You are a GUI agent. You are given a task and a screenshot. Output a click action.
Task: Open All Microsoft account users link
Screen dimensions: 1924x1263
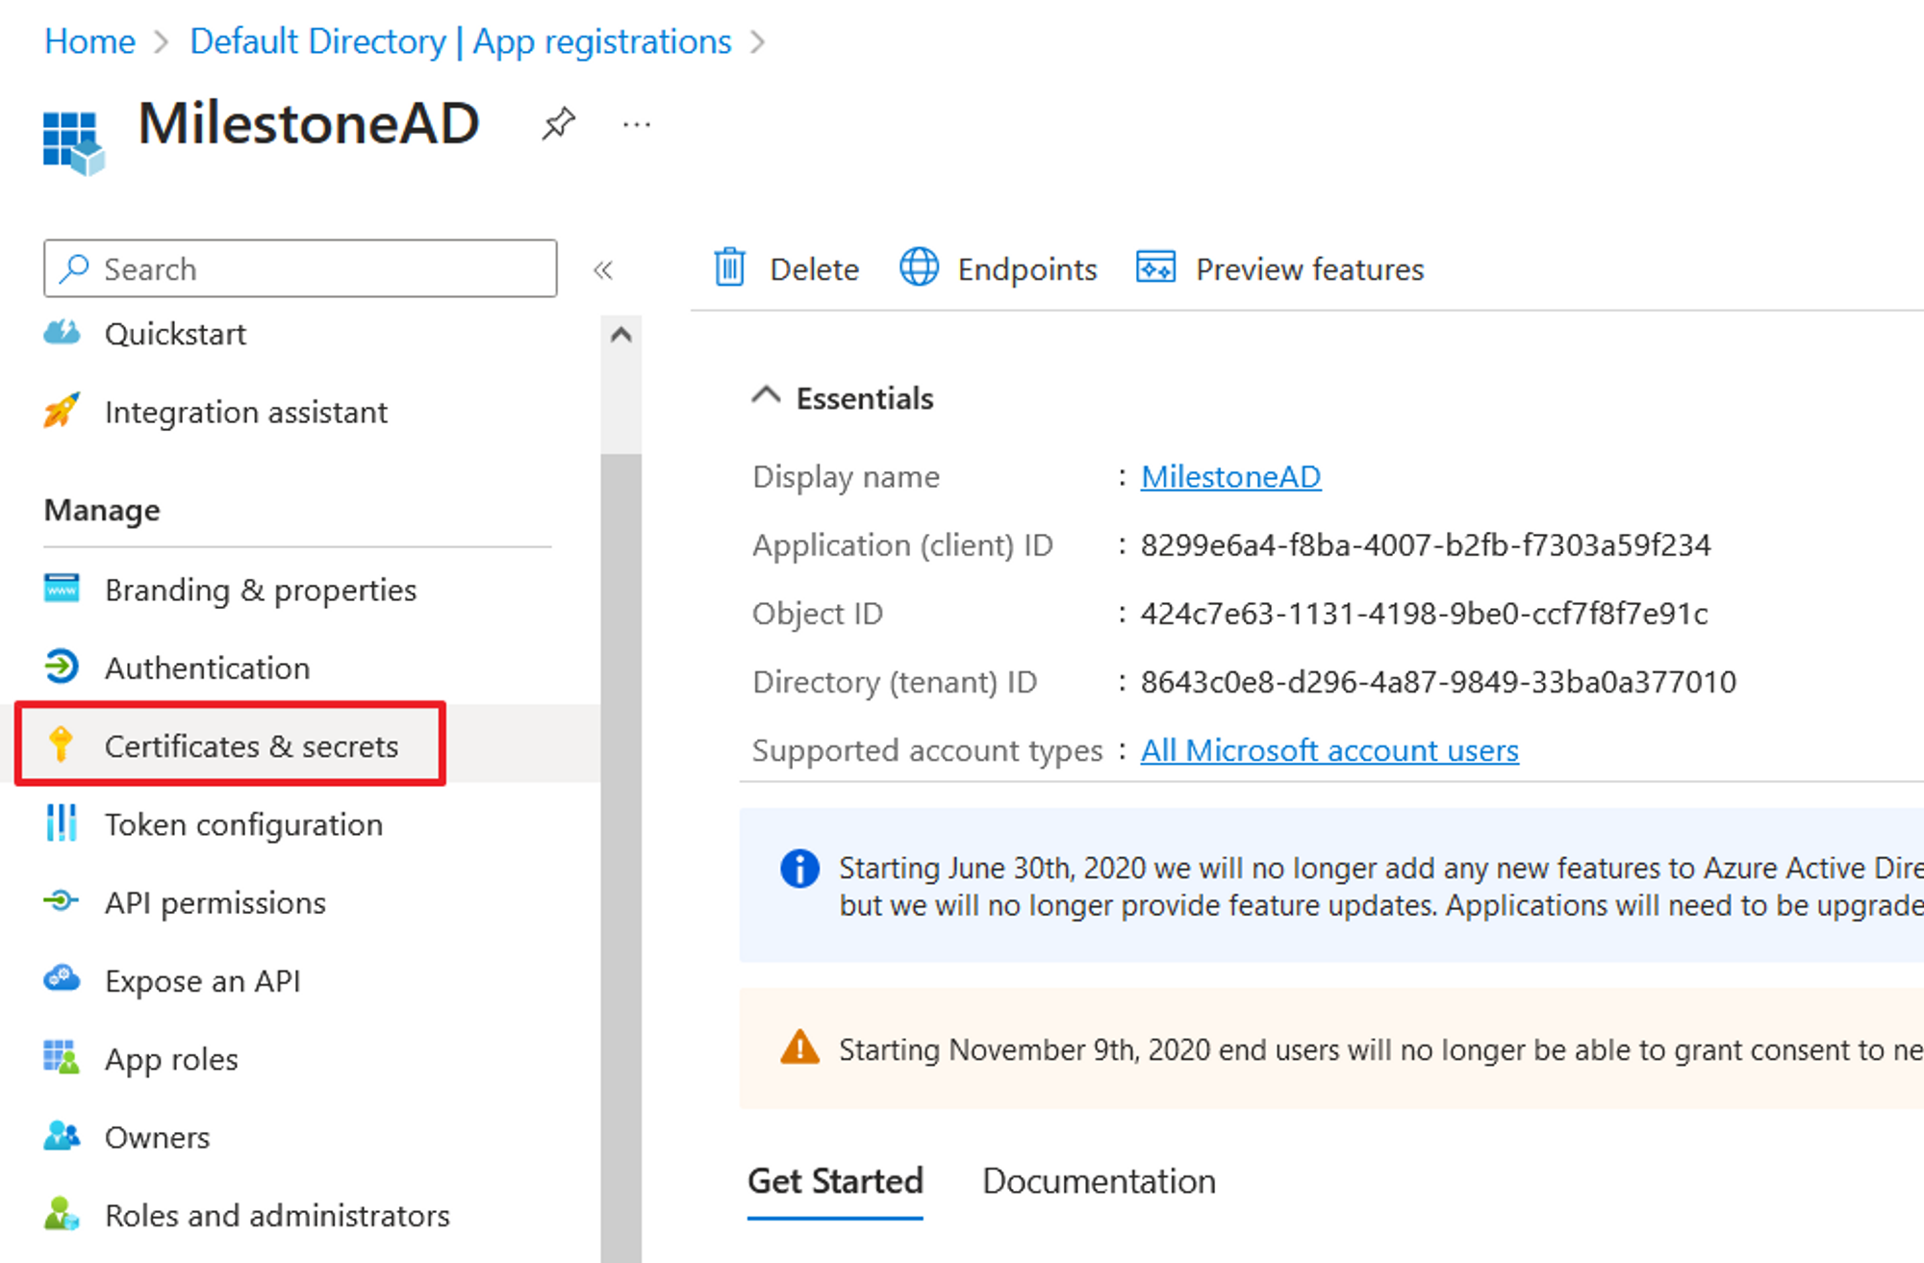1329,750
